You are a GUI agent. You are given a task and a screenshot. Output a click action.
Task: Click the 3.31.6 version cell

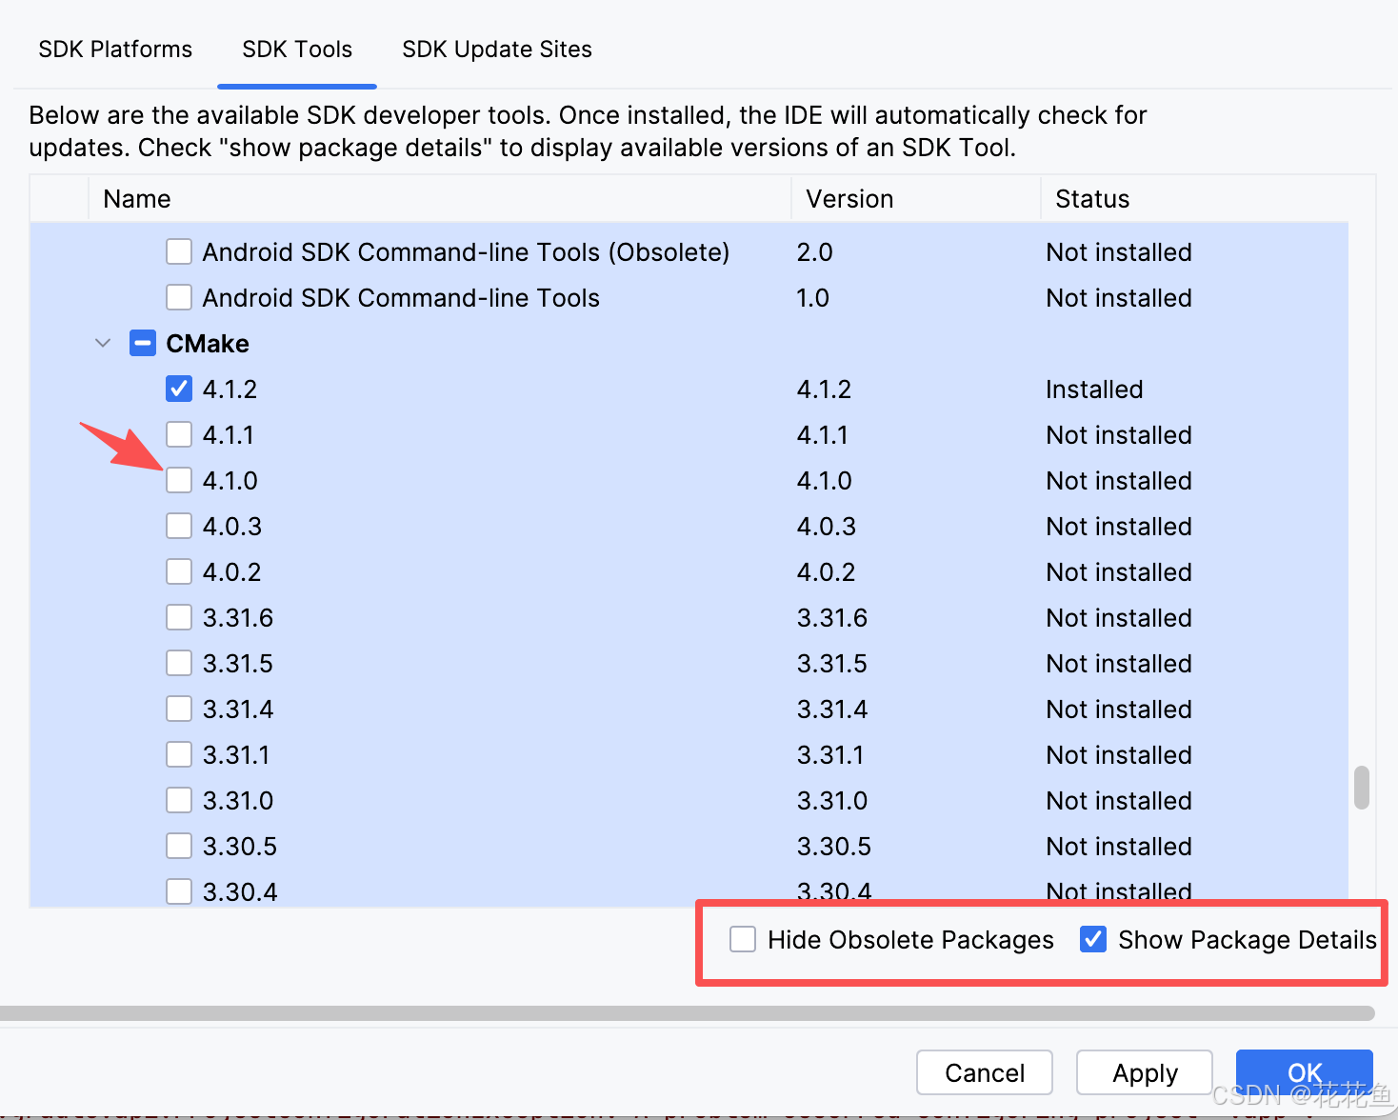(832, 618)
